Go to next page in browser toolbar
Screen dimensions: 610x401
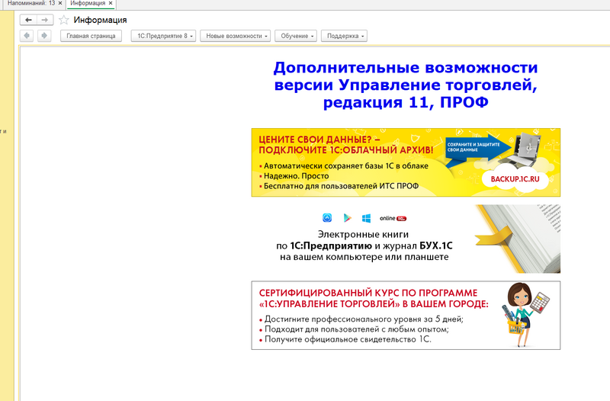coord(44,36)
